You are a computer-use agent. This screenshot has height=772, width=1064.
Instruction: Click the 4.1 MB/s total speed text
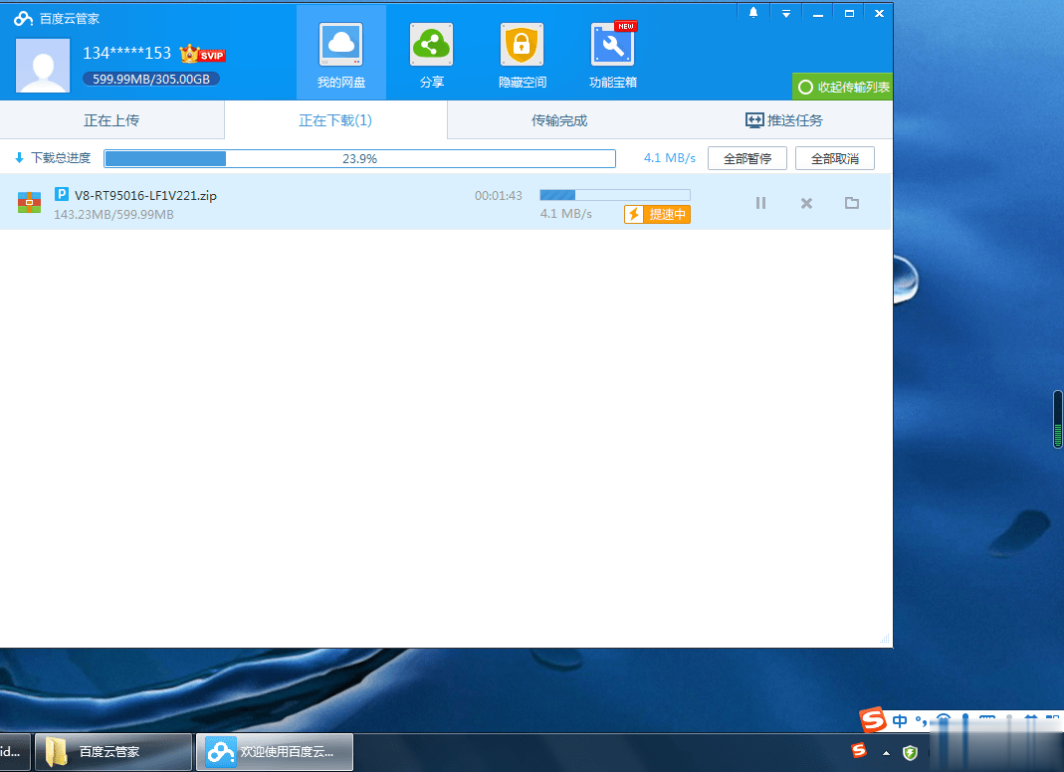[x=669, y=158]
